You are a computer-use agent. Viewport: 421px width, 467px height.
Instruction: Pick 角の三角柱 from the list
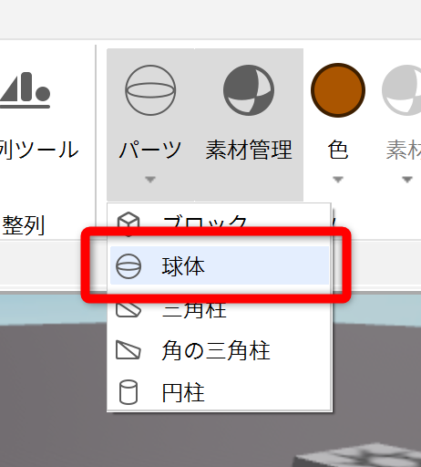(x=220, y=350)
